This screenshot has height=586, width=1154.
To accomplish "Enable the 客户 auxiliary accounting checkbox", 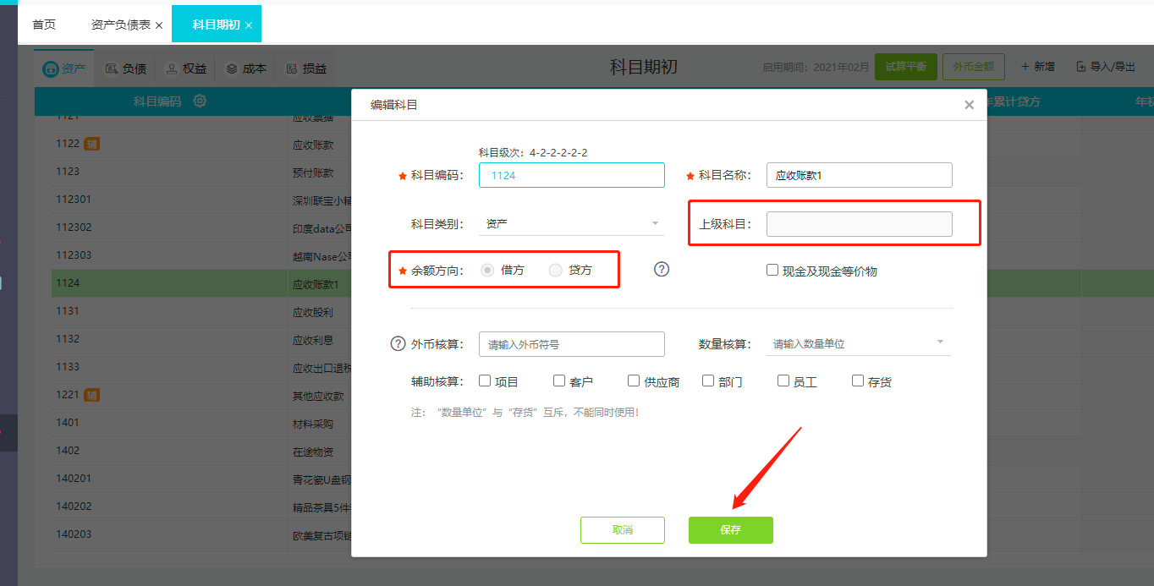I will [x=558, y=381].
